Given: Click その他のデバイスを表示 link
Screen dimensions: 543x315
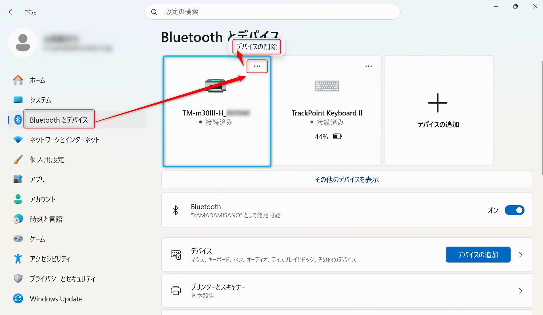Looking at the screenshot, I should (347, 180).
